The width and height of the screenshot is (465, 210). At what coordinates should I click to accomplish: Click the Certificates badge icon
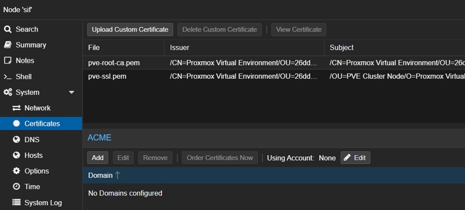[x=16, y=123]
